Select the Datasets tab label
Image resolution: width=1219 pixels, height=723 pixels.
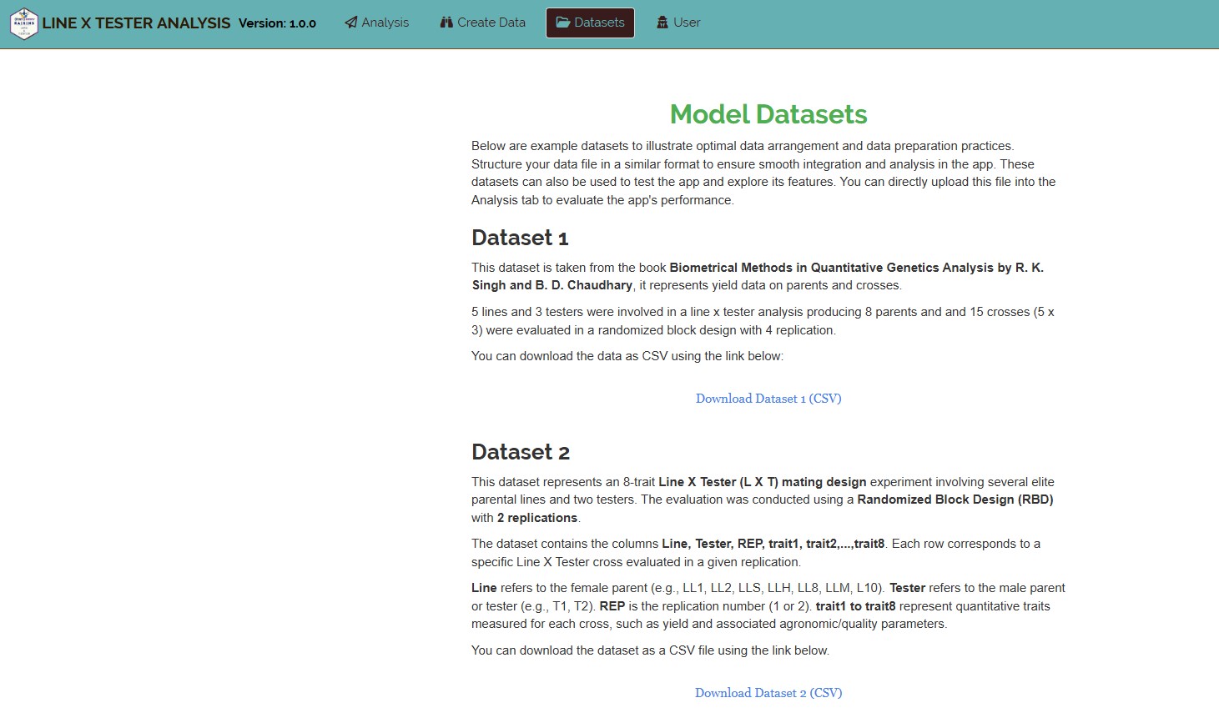(599, 23)
